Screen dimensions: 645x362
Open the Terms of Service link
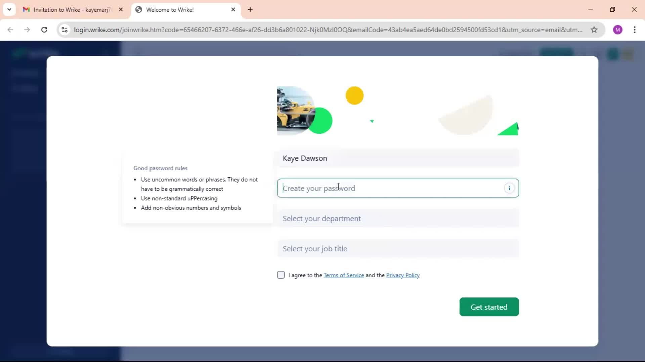coord(344,275)
